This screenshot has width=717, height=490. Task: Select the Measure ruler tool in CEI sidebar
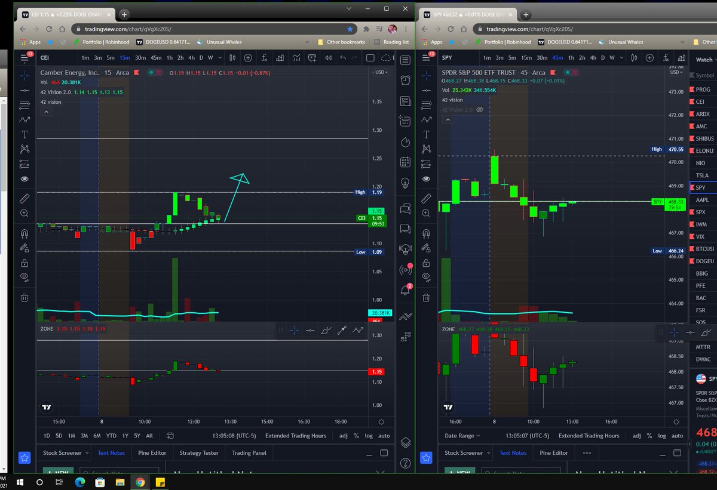[x=24, y=198]
